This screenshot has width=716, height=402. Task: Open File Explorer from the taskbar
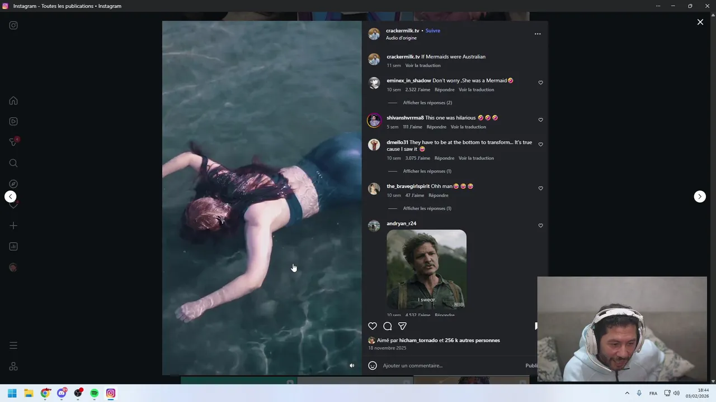click(29, 393)
